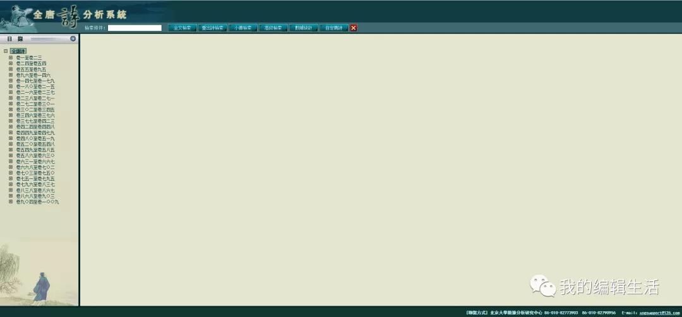Select the 卷八六八至卷九〇三 tree label

(x=35, y=196)
